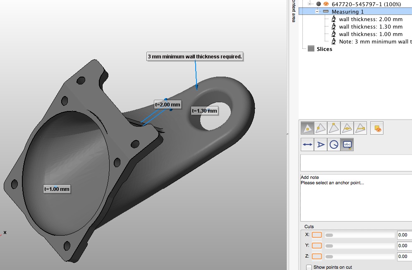Image resolution: width=412 pixels, height=270 pixels.
Task: Collapse the Measuring 1 tree node
Action: point(316,12)
